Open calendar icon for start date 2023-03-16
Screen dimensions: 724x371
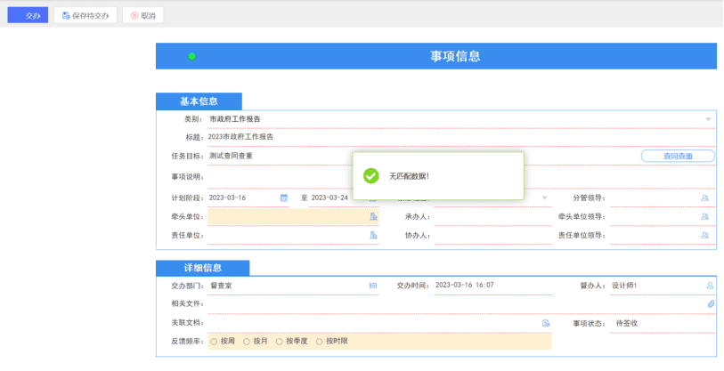284,198
